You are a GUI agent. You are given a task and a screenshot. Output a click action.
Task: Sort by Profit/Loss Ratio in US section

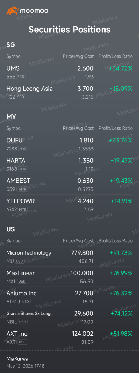[115, 241]
